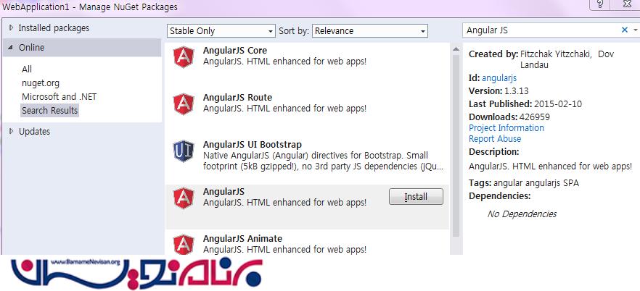Click the Native AngularJS directives description
This screenshot has width=640, height=291.
click(x=324, y=161)
